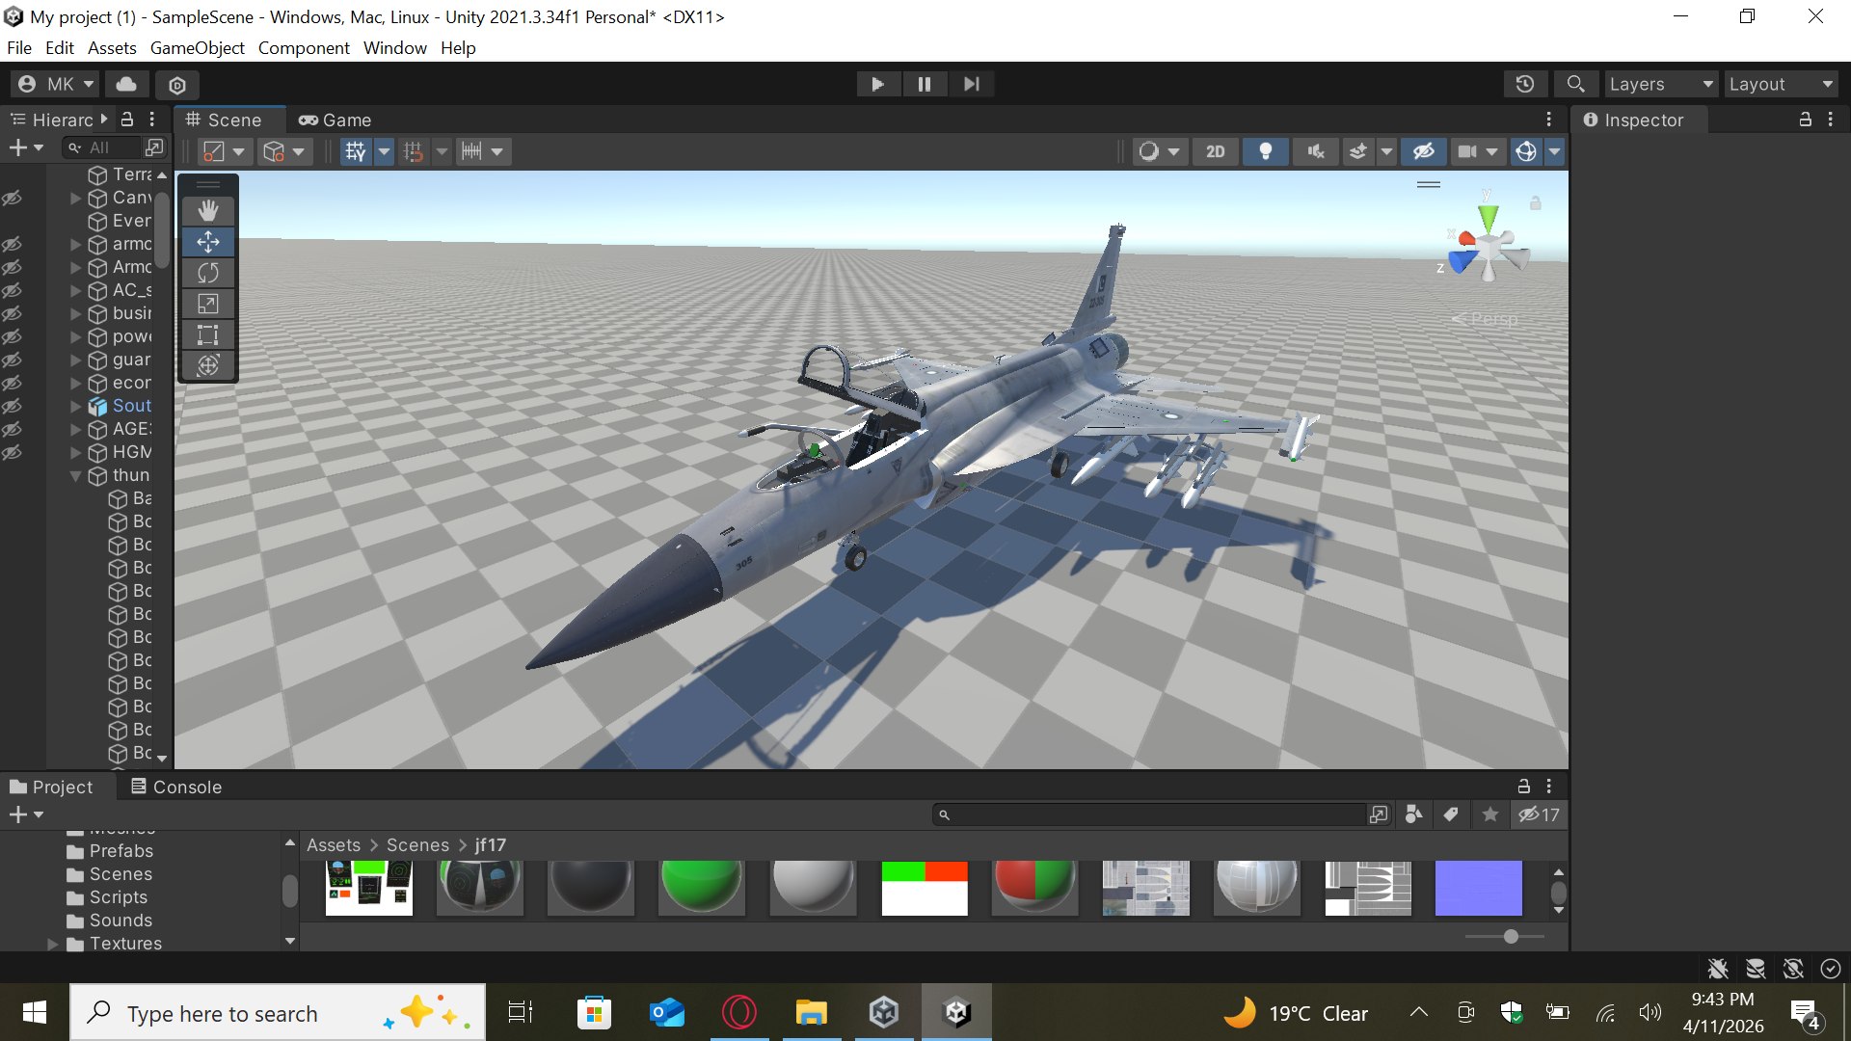The width and height of the screenshot is (1851, 1041).
Task: Open Undo History button
Action: 1525,84
